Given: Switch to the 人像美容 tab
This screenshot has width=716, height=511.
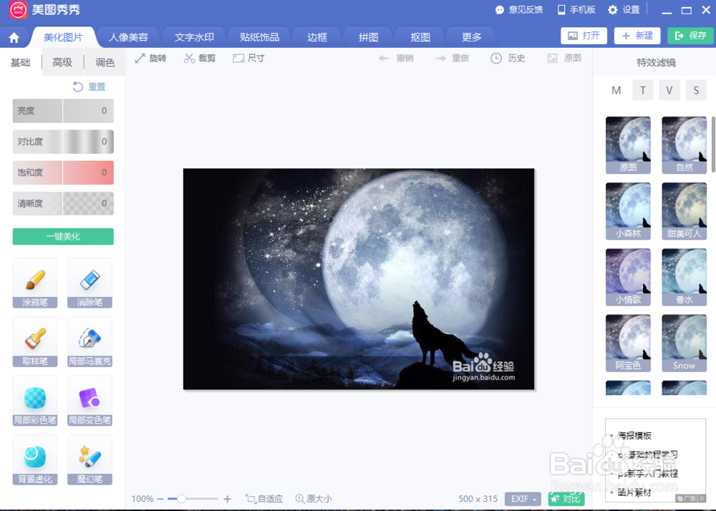Looking at the screenshot, I should pyautogui.click(x=128, y=35).
